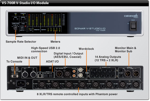Click the 'SYNC' front panel heading
Screen dimensions: 150x101
coord(23,24)
